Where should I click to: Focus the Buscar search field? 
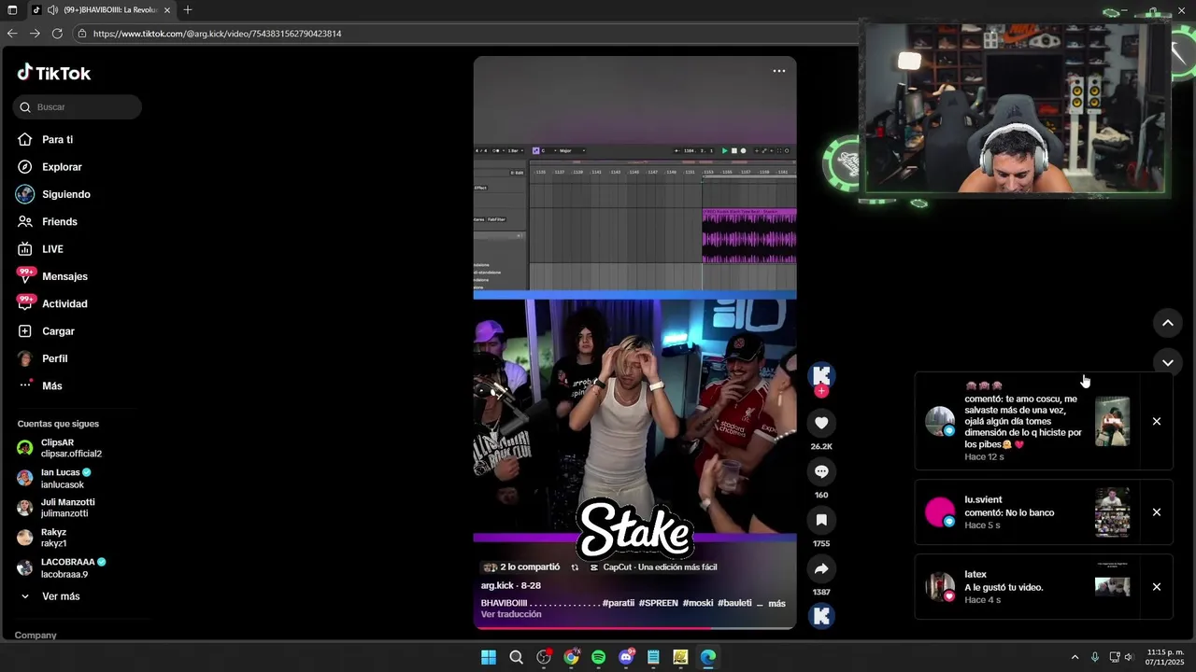[x=78, y=107]
